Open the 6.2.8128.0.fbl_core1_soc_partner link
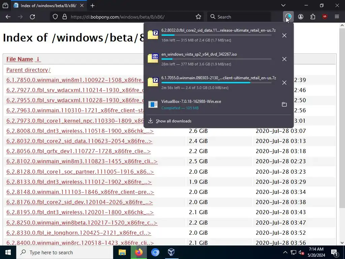 point(80,172)
